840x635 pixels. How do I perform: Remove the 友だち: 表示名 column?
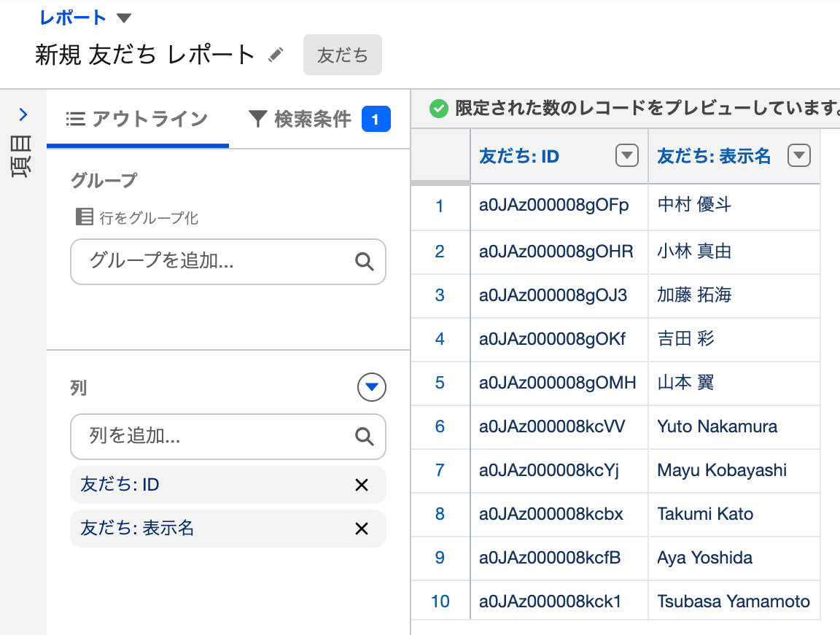362,529
